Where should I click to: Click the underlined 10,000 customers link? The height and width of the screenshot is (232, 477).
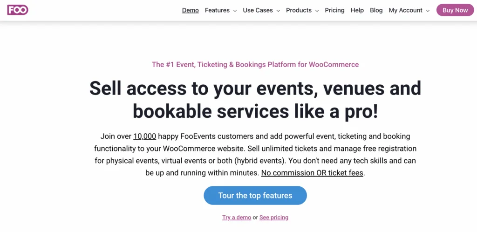coord(144,136)
